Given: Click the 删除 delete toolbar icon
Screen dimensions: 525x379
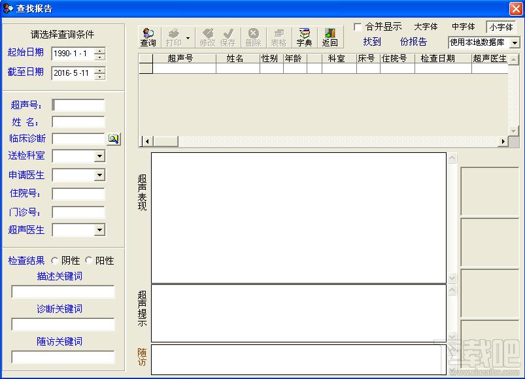Looking at the screenshot, I should [254, 37].
